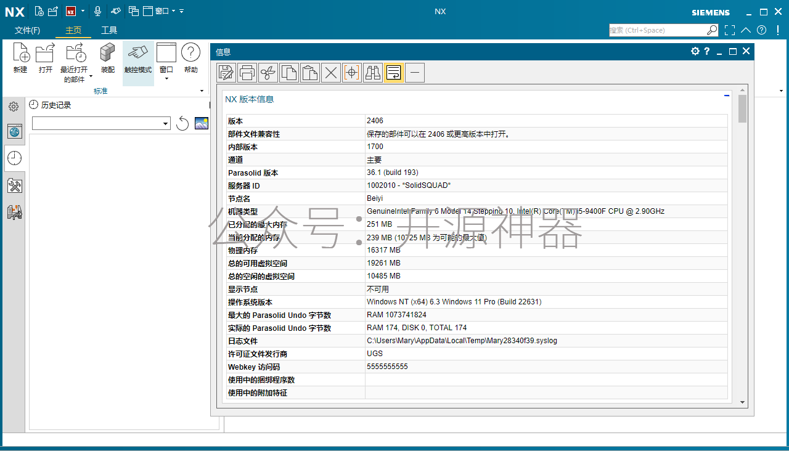Click the magnifier search icon
Screen dimensions: 789x451
712,30
